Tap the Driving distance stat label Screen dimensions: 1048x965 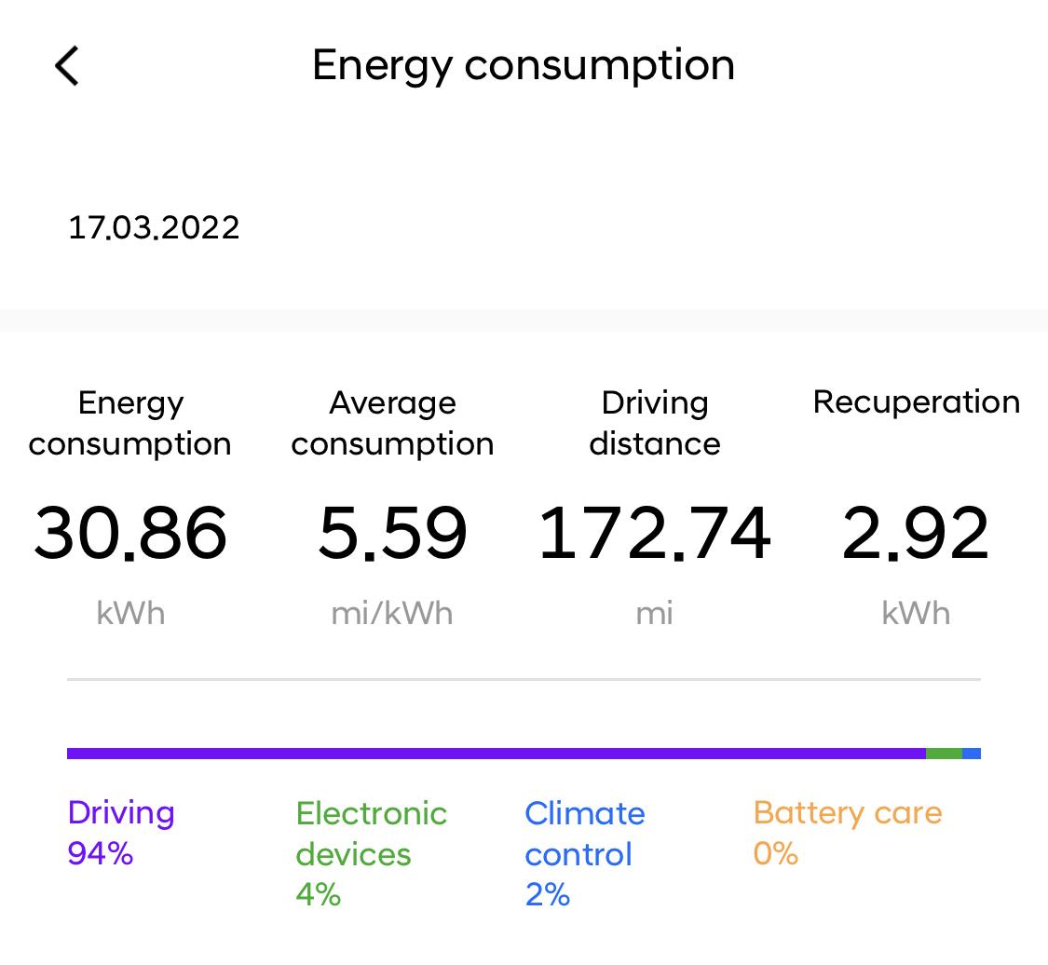655,423
